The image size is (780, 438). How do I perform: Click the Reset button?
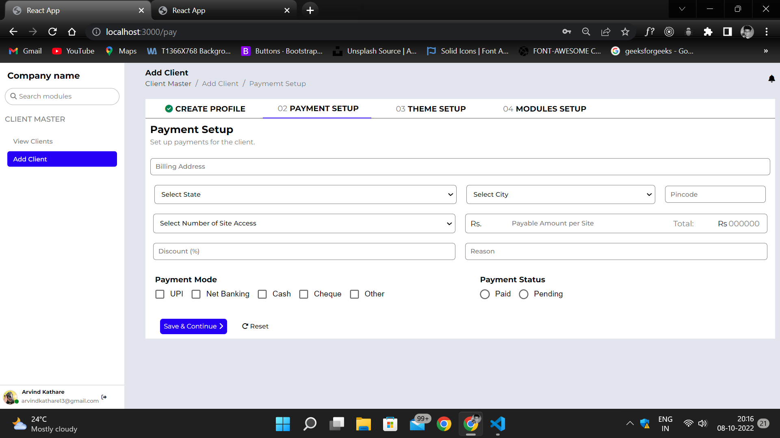pos(255,326)
